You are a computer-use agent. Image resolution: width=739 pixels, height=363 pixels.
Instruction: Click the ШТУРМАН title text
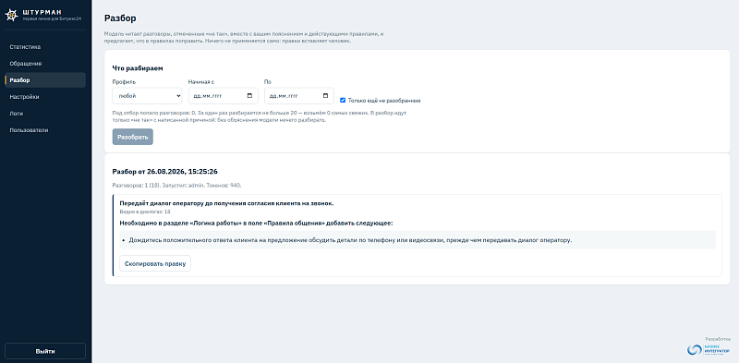coord(42,12)
